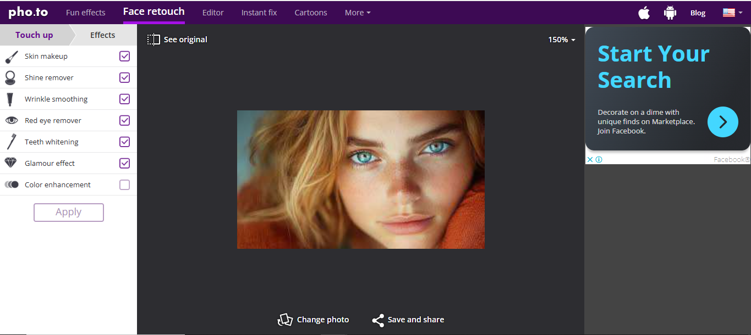
Task: Enable the Color enhancement checkbox
Action: pos(124,185)
